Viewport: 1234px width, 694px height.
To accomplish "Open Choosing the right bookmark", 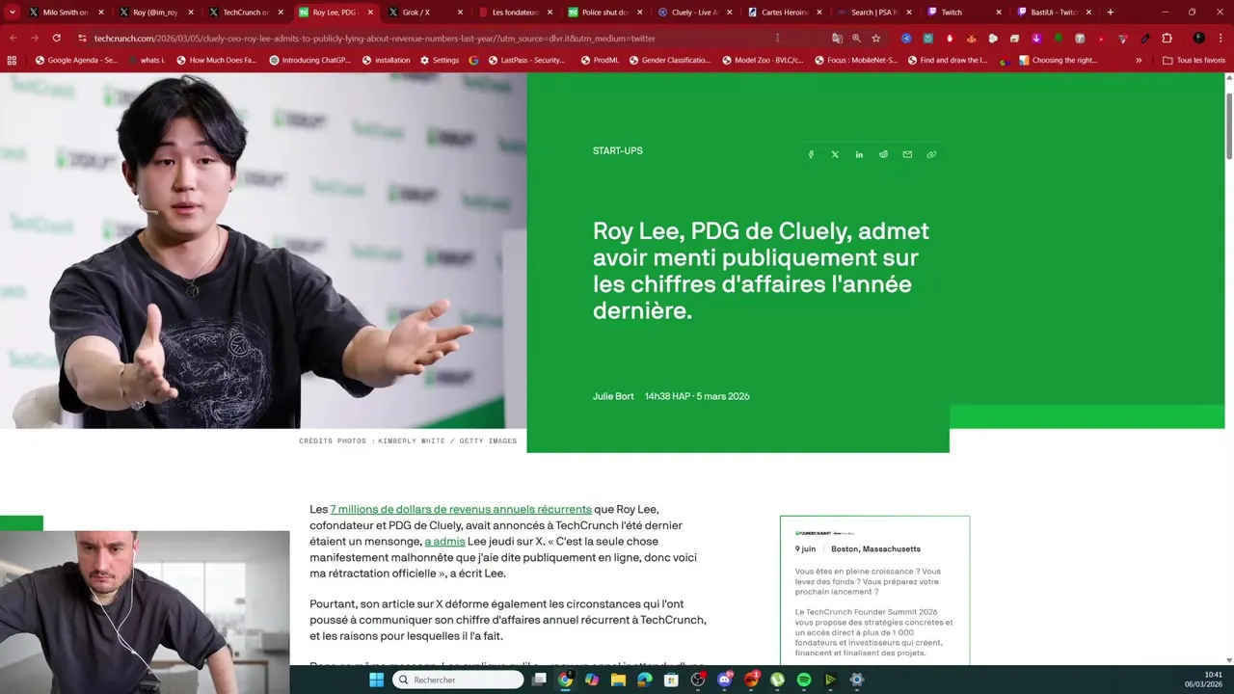I will (x=1058, y=60).
